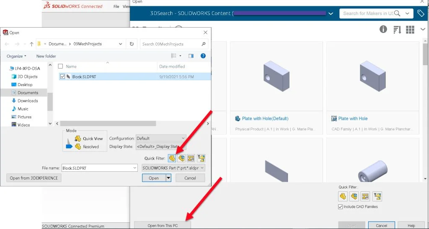Click Help in 3DSearch window
Image resolution: width=429 pixels, height=229 pixels.
pos(411,226)
